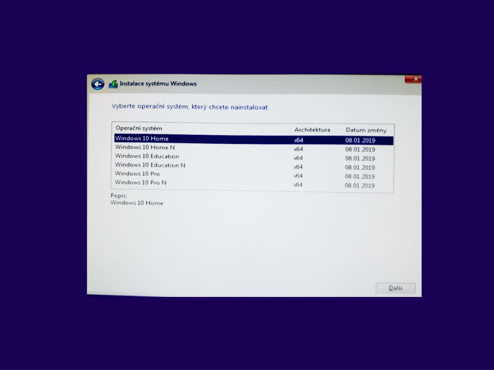
Task: Click the Windows setup icon in title bar
Action: point(113,84)
